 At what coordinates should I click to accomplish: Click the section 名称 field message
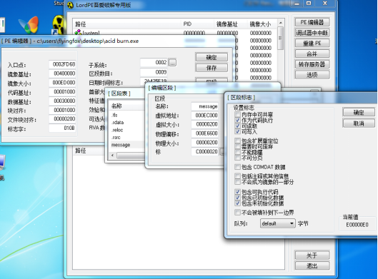click(204, 106)
